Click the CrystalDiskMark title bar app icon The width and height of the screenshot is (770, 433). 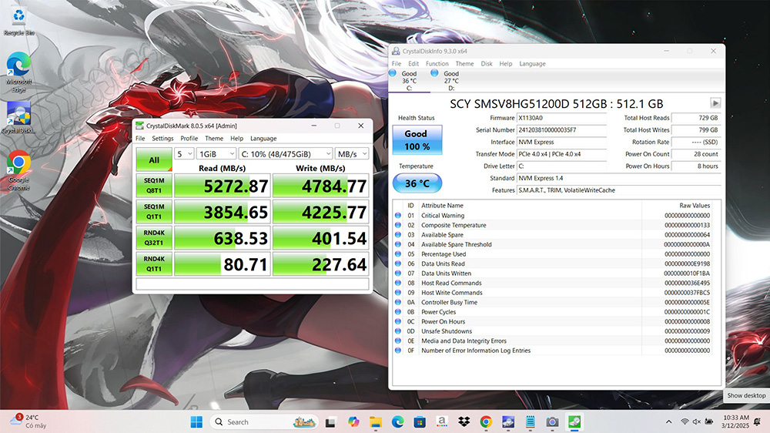(x=140, y=126)
